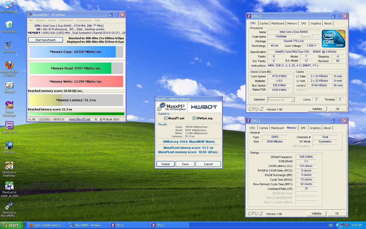The image size is (366, 229).
Task: Switch to CPU tab in lower CPU-Z
Action: 252,128
